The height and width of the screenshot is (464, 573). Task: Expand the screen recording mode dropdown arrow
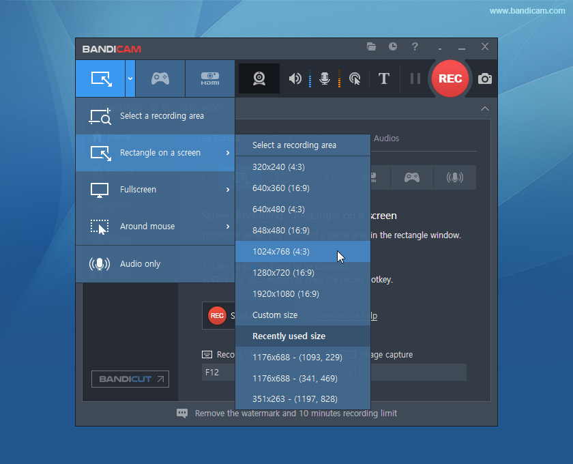pyautogui.click(x=130, y=78)
